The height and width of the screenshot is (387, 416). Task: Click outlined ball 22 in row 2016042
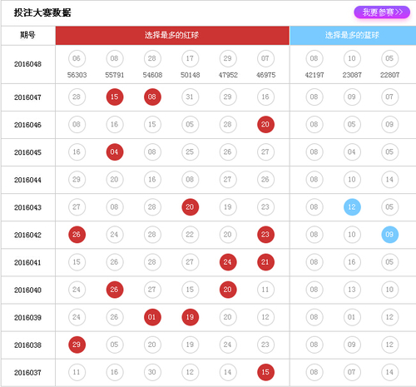pyautogui.click(x=190, y=235)
